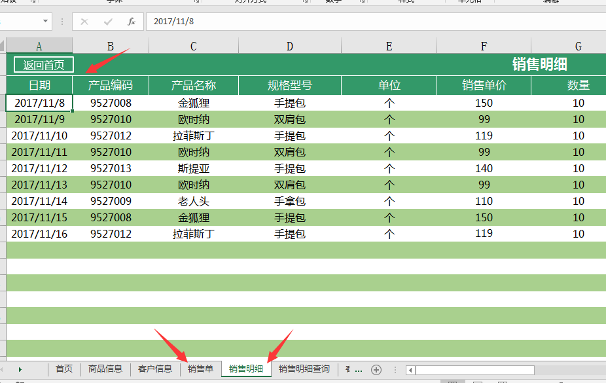
Task: Select 拉菲斯丁 in the 2017/11/16 row
Action: (194, 234)
